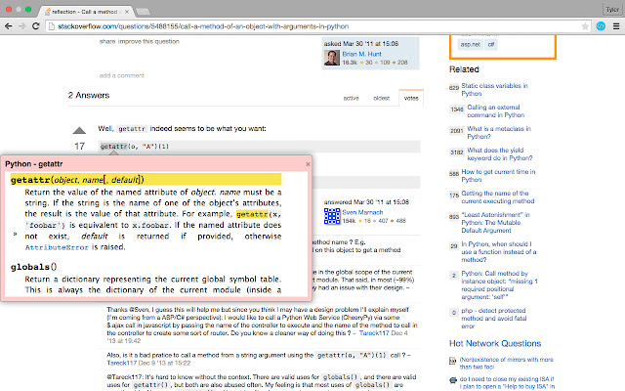625x391 pixels.
Task: Click the answer vote count 17
Action: [79, 147]
